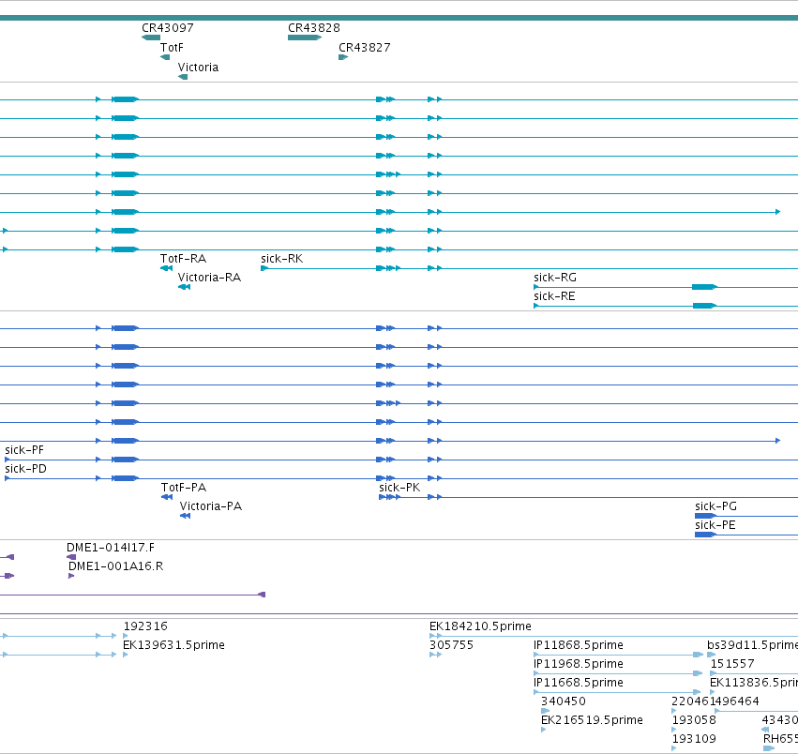Click the 192316 EST arrow glyph
This screenshot has height=754, width=798.
click(126, 636)
